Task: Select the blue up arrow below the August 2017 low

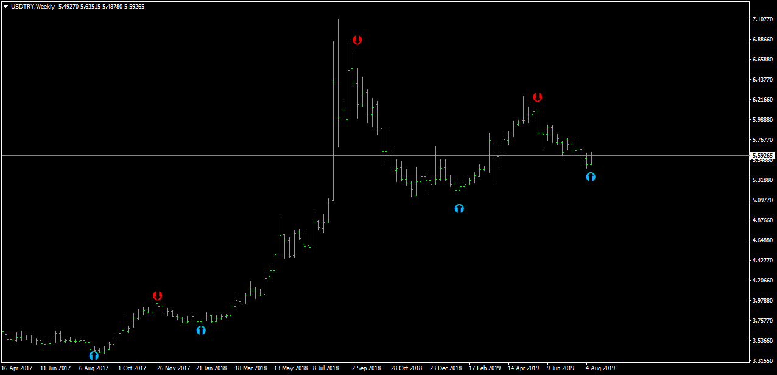Action: coord(94,356)
